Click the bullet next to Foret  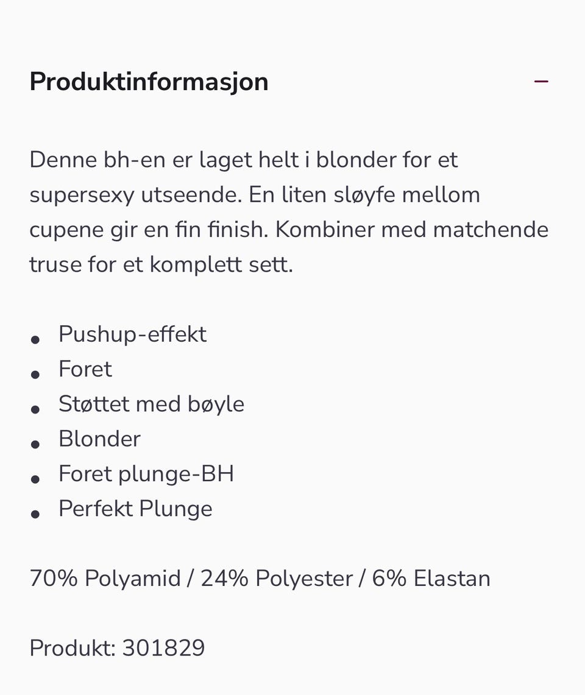tap(37, 373)
